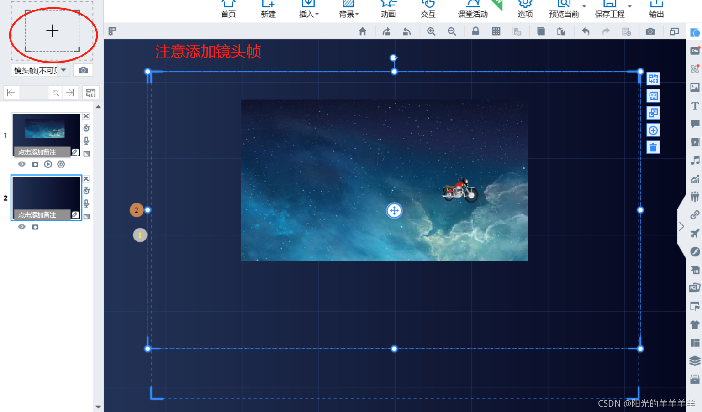Rotate the canvas counterclockwise
The height and width of the screenshot is (412, 702).
[407, 31]
